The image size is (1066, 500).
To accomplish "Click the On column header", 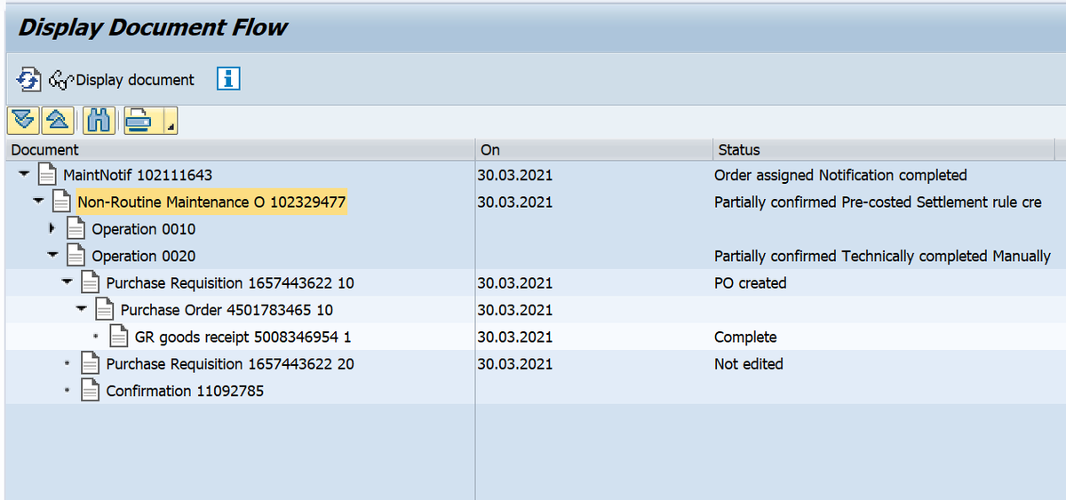I will [x=593, y=150].
